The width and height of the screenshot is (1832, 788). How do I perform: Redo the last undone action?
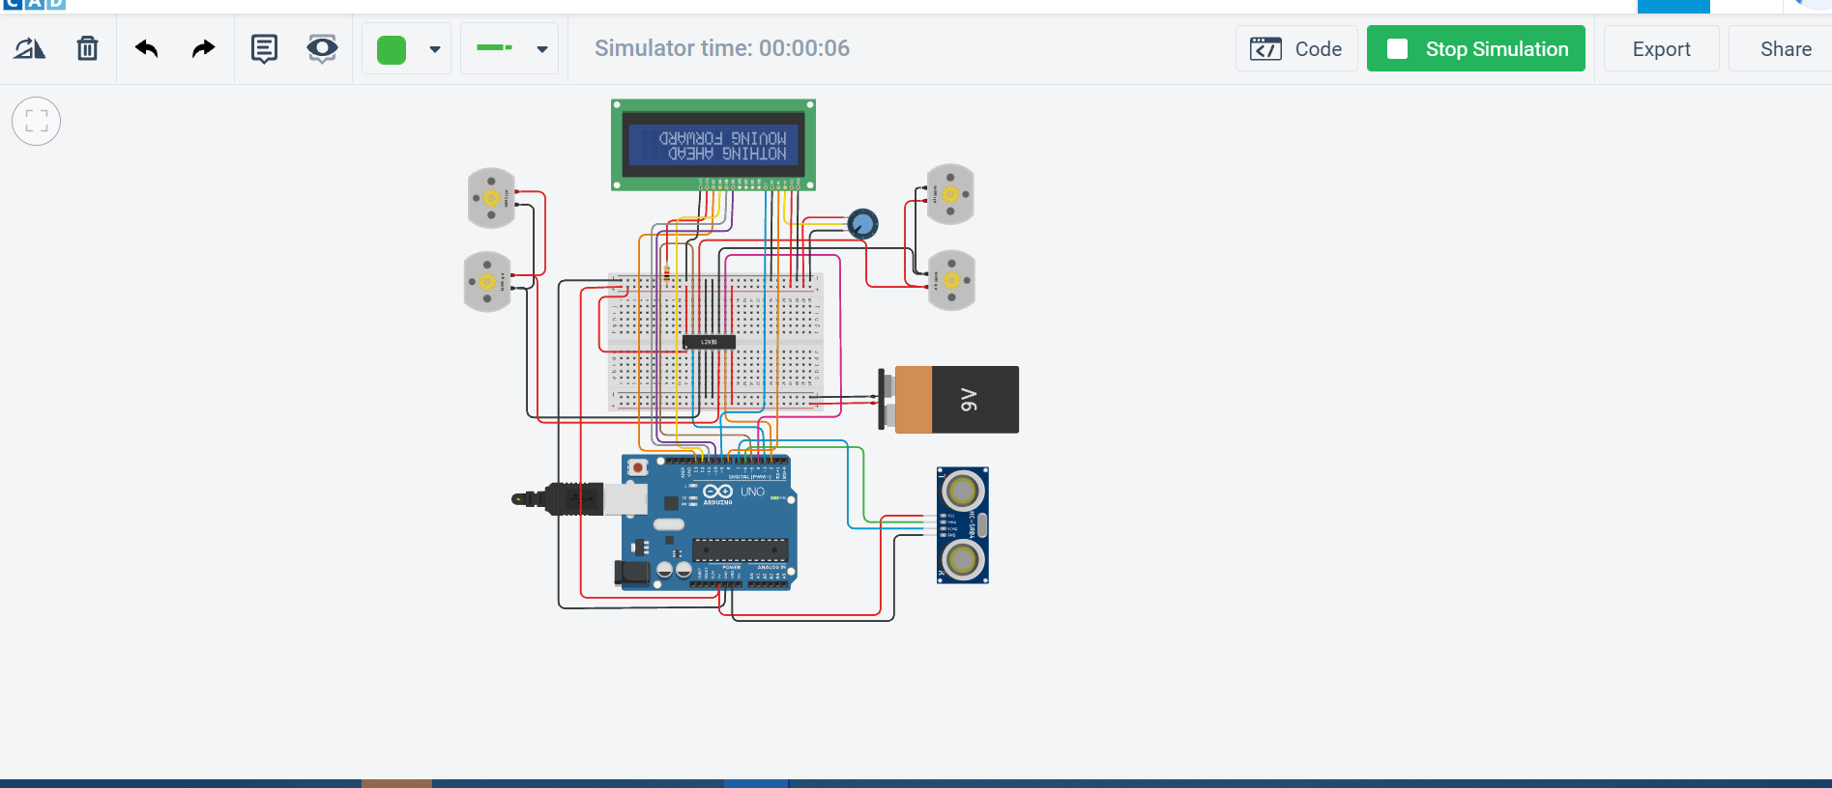[203, 48]
